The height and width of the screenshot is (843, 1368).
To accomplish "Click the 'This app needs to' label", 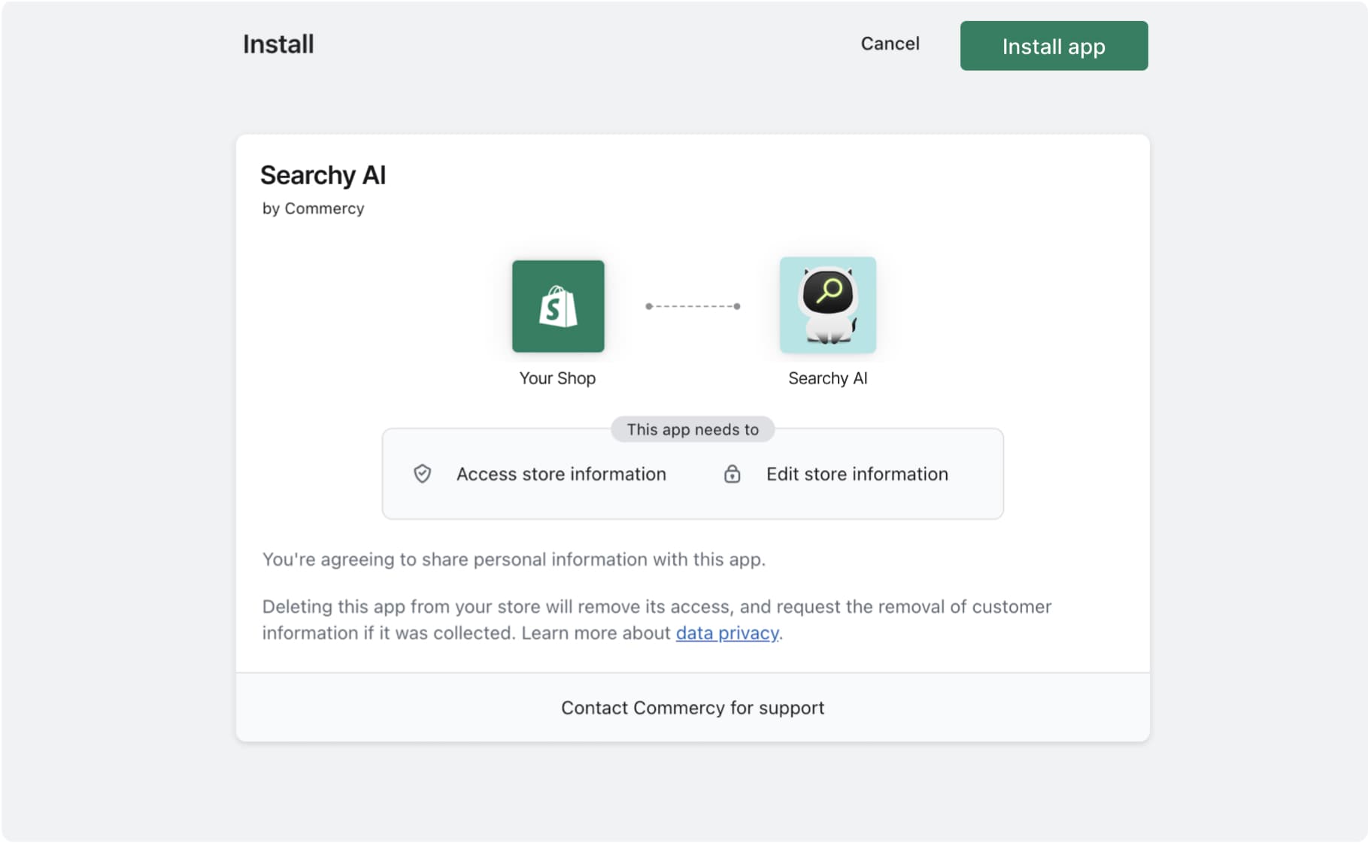I will [693, 429].
